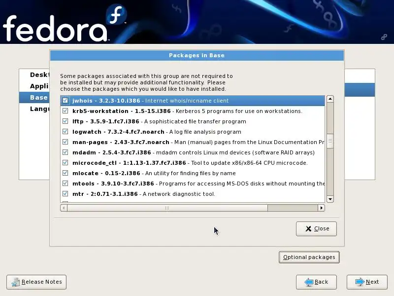The width and height of the screenshot is (394, 296).
Task: Click the blue left arrow icon on Back
Action: 309,282
